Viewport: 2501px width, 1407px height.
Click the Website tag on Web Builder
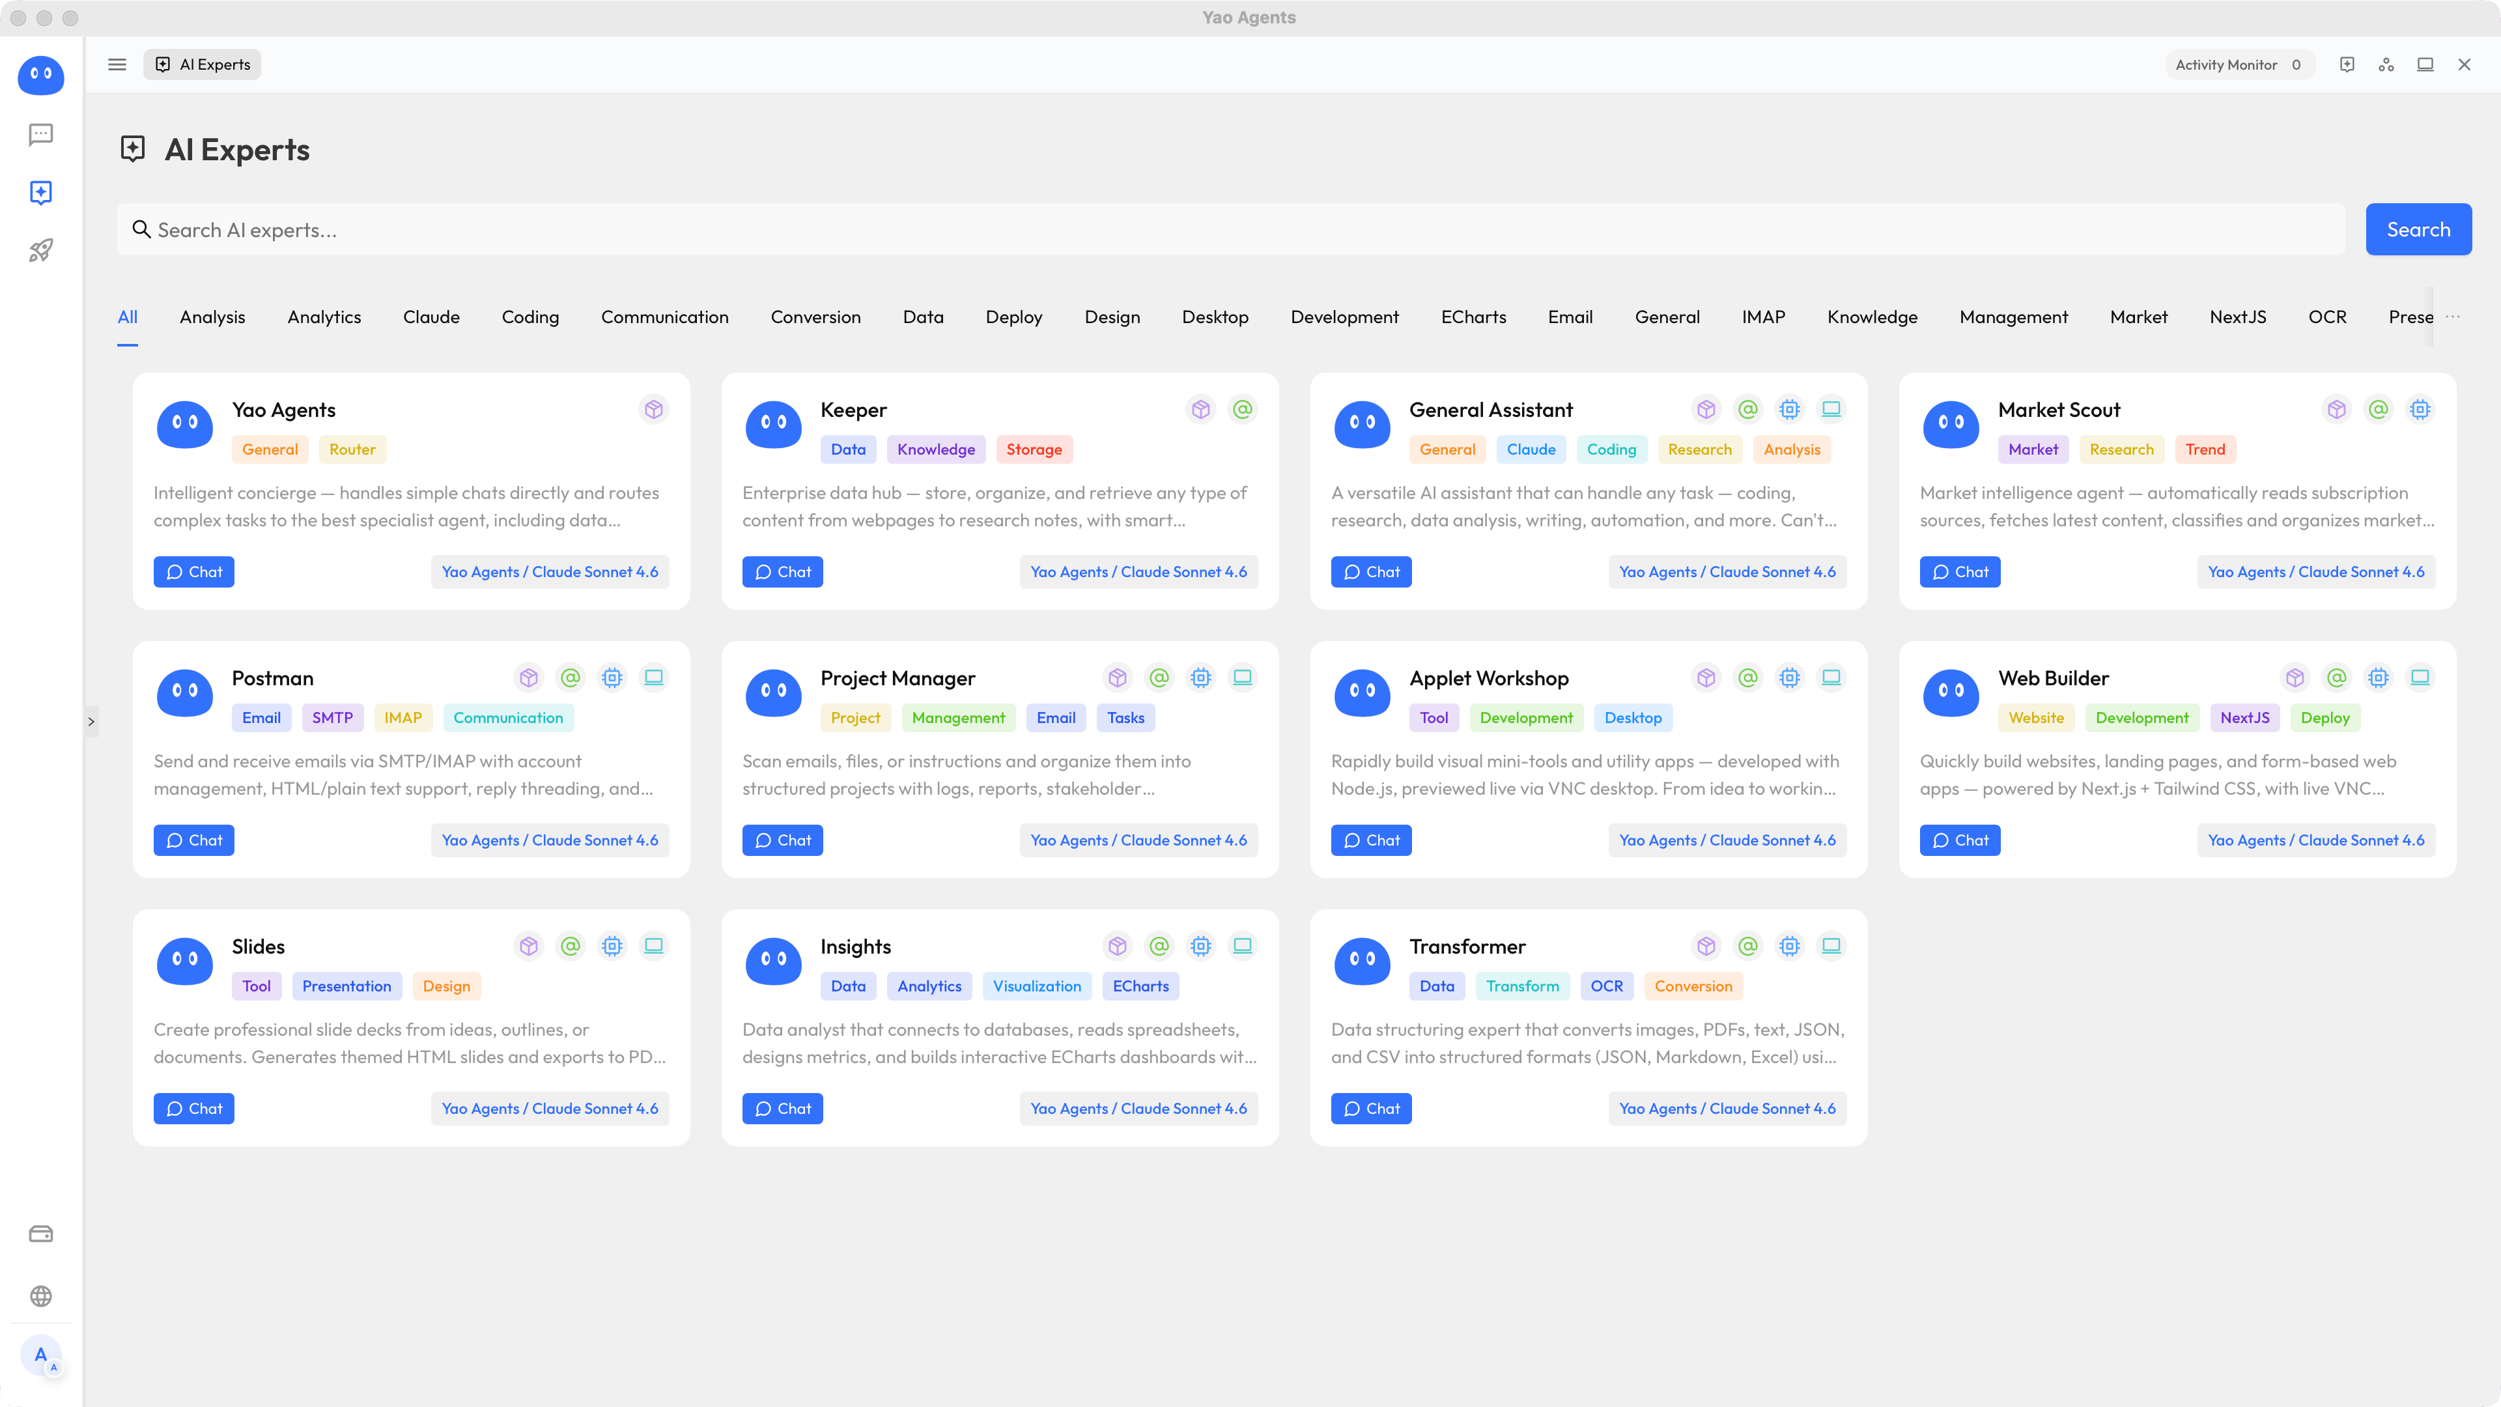click(x=2036, y=718)
